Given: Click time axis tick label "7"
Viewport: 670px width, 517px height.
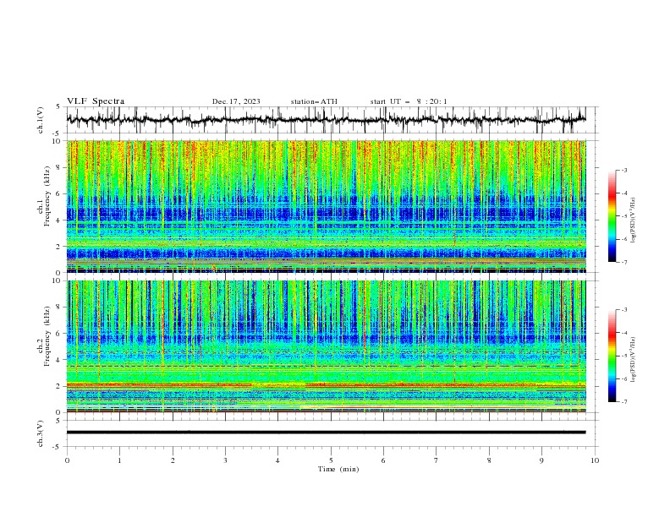Looking at the screenshot, I should tap(437, 460).
